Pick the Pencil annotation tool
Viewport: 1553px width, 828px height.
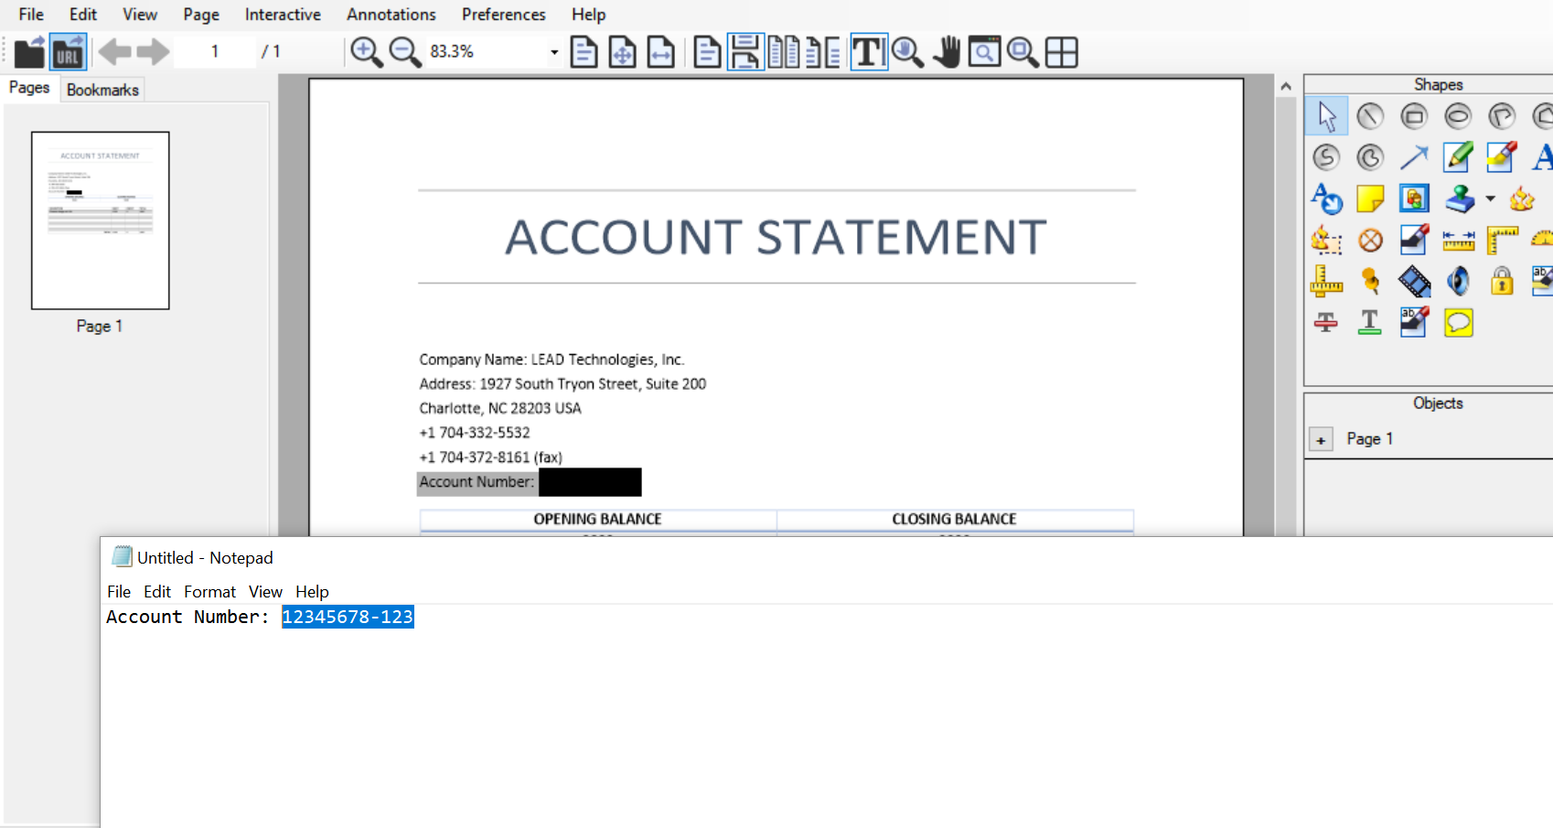[1457, 156]
